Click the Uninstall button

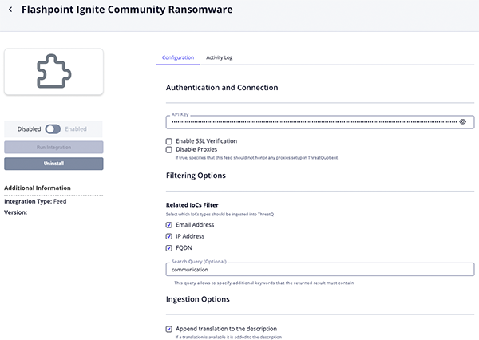(53, 163)
